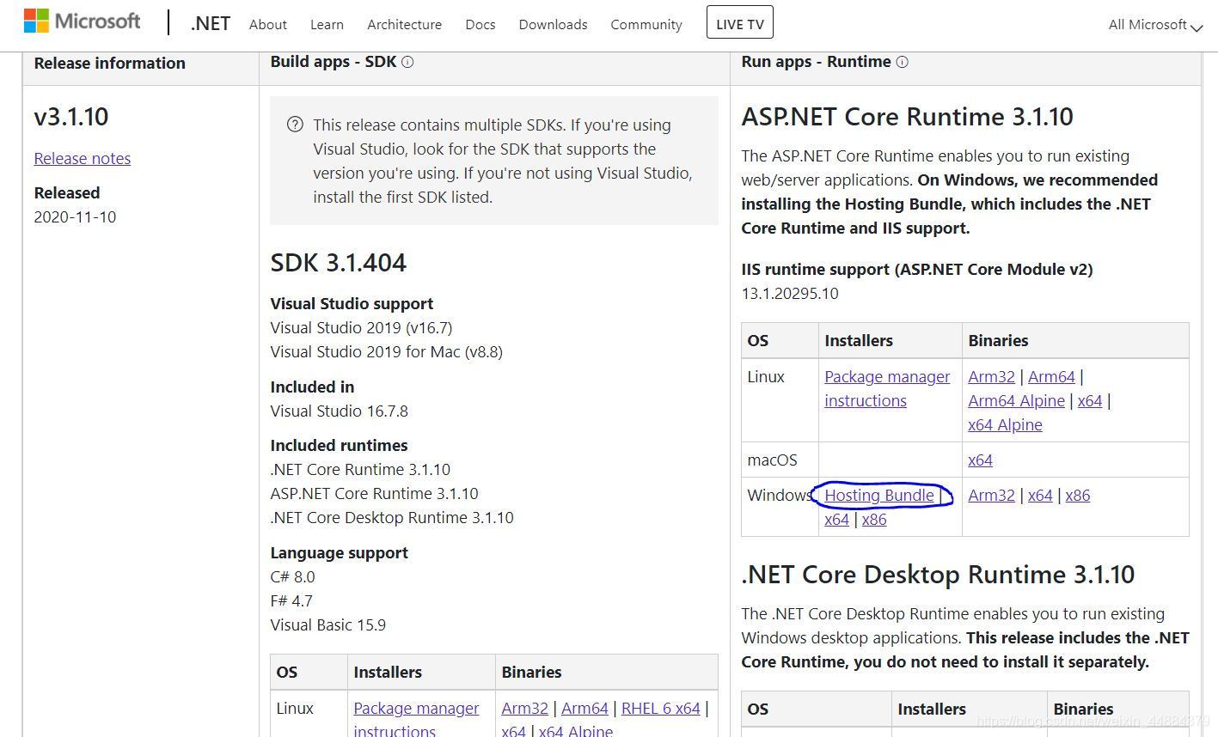The height and width of the screenshot is (737, 1218).
Task: Click the text Visual Studio 16.7.8
Action: click(x=340, y=411)
